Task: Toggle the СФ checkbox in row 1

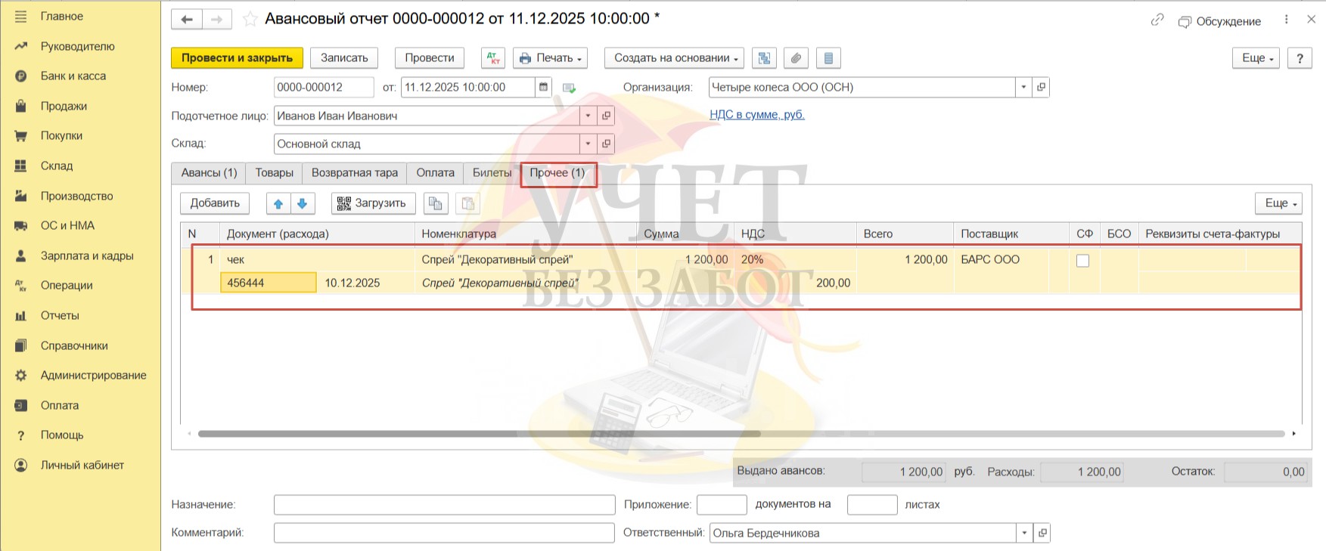Action: [1082, 261]
